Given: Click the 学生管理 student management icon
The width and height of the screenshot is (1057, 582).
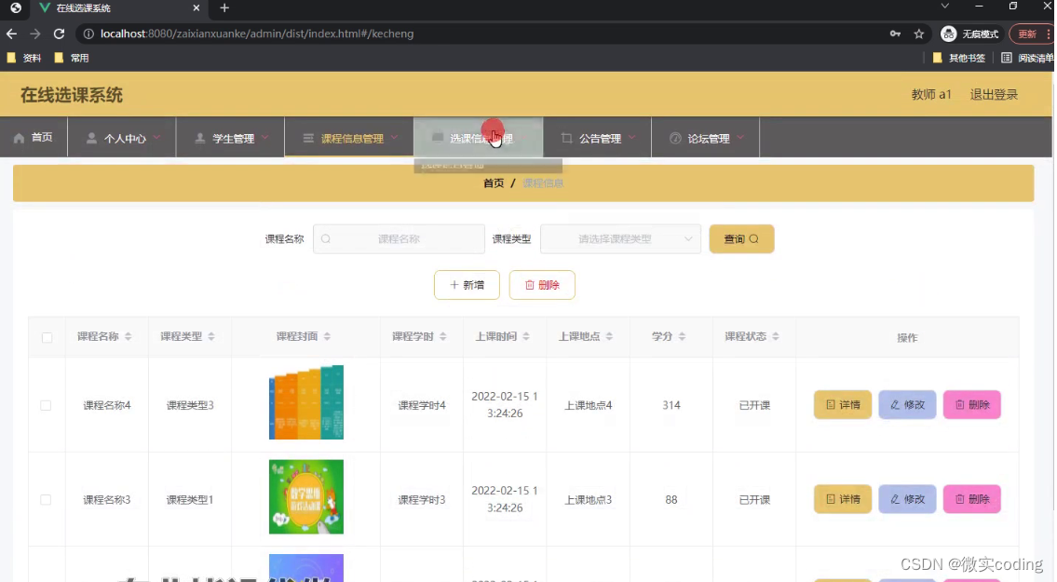Looking at the screenshot, I should [199, 136].
